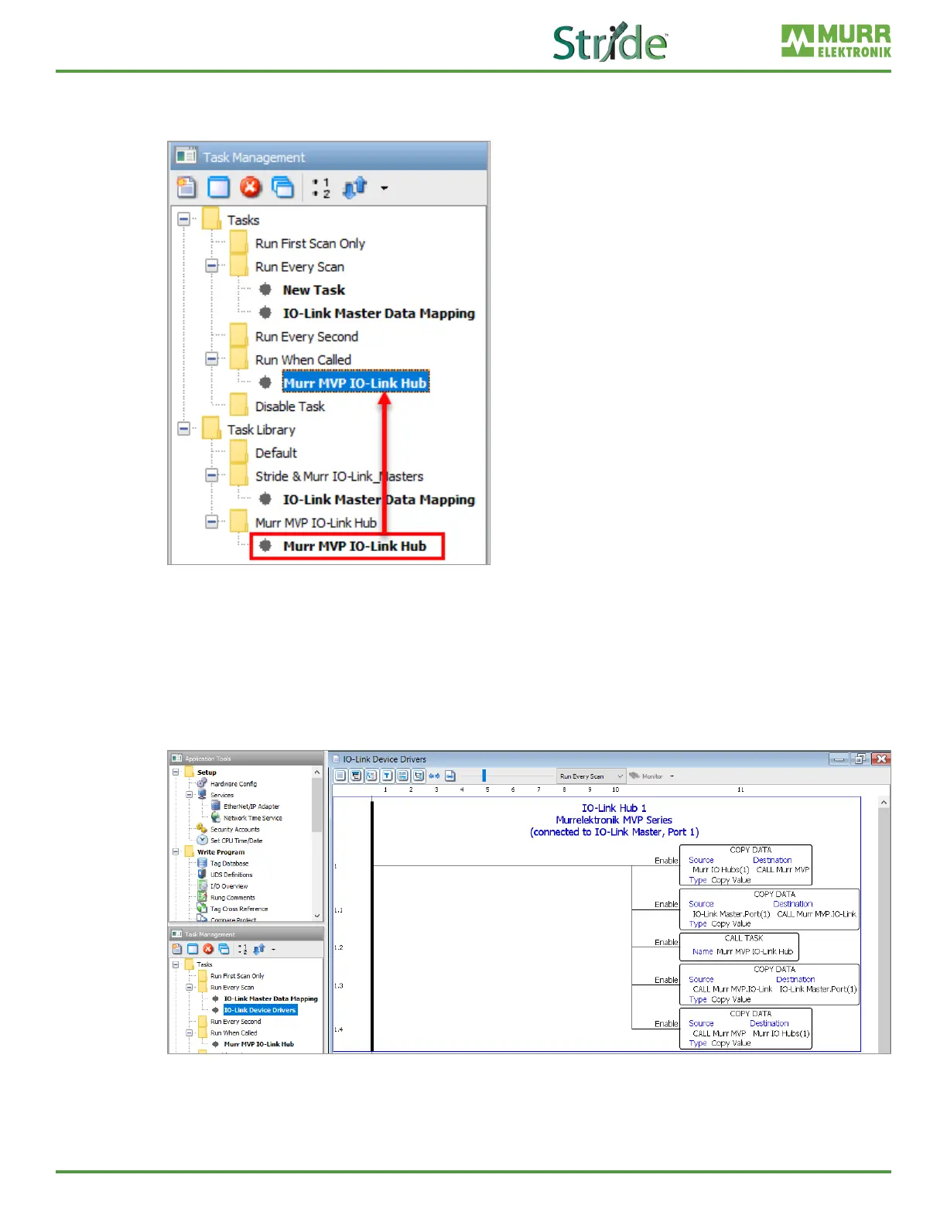The height and width of the screenshot is (1226, 947).
Task: Open the arrow menu beside Monitor
Action: tap(672, 776)
